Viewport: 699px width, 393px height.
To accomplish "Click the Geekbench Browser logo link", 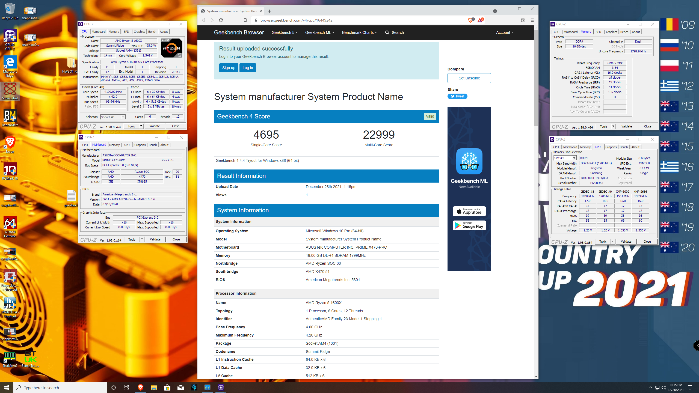I will click(x=239, y=32).
